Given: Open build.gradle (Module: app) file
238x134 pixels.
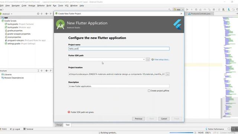Looking at the screenshot, I should tap(17, 27).
